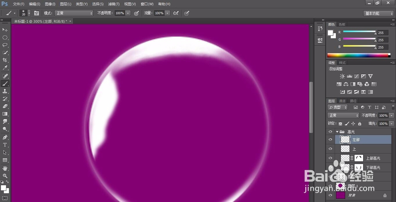Screen dimensions: 396x202
Task: Select the Elliptical Marquee tool
Action: (x=5, y=38)
